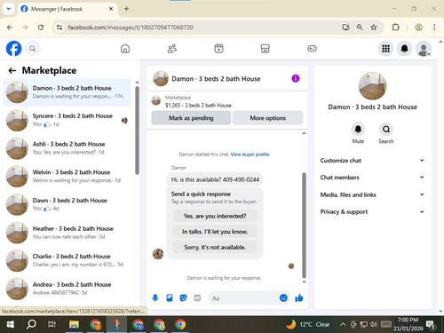444x333 pixels.
Task: Open the Facebook logo home link
Action: (13, 49)
